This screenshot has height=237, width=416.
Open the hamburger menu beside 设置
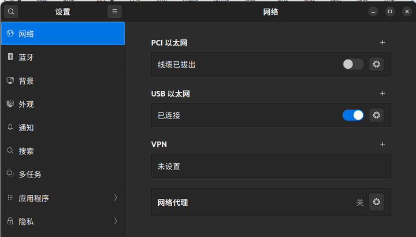pos(114,12)
